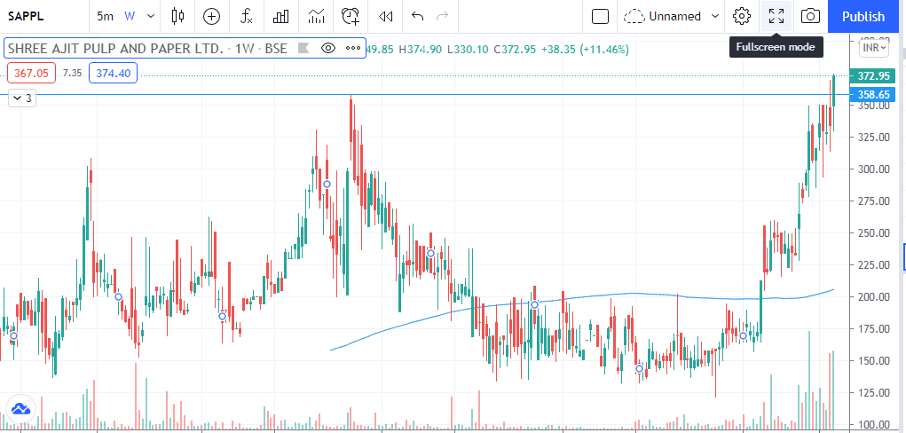Screen dimensions: 906x433
Task: Expand the collapsed indicators legend showing 3
Action: [x=22, y=98]
